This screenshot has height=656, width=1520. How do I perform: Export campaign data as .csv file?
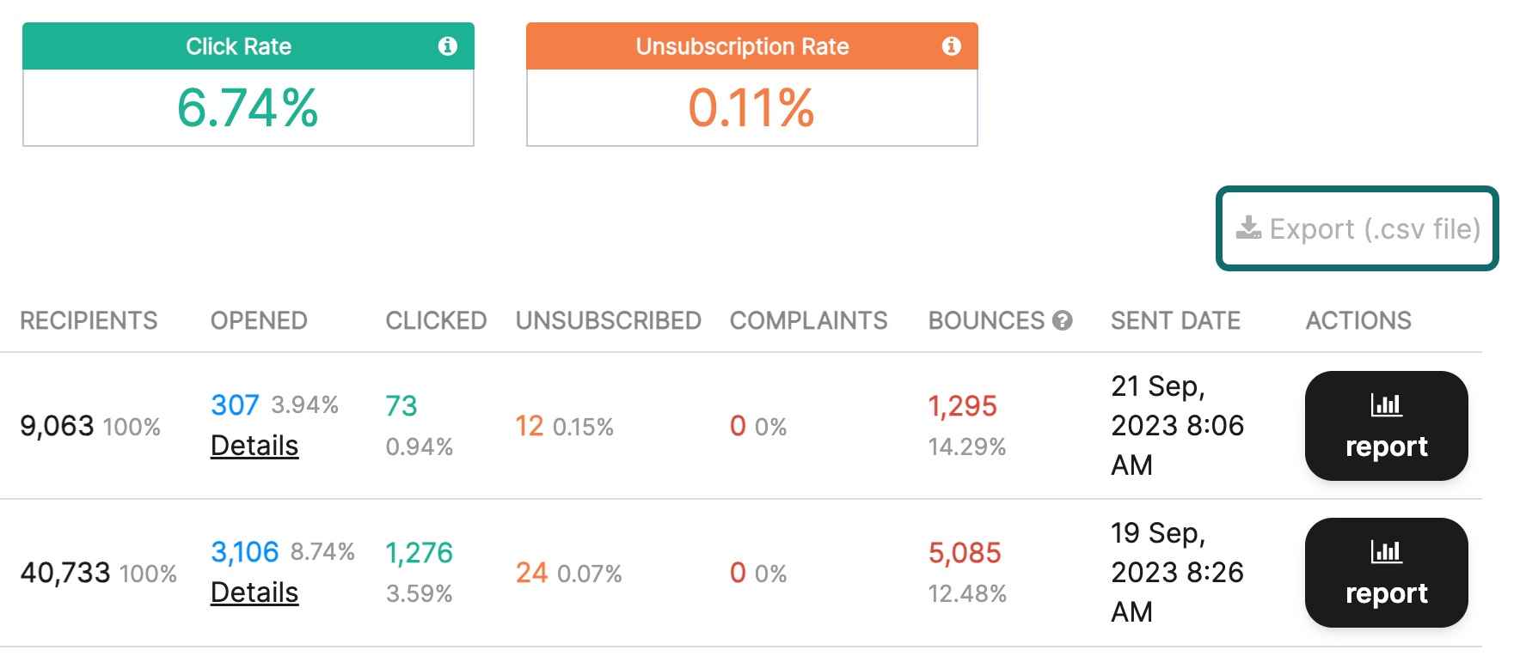1357,228
